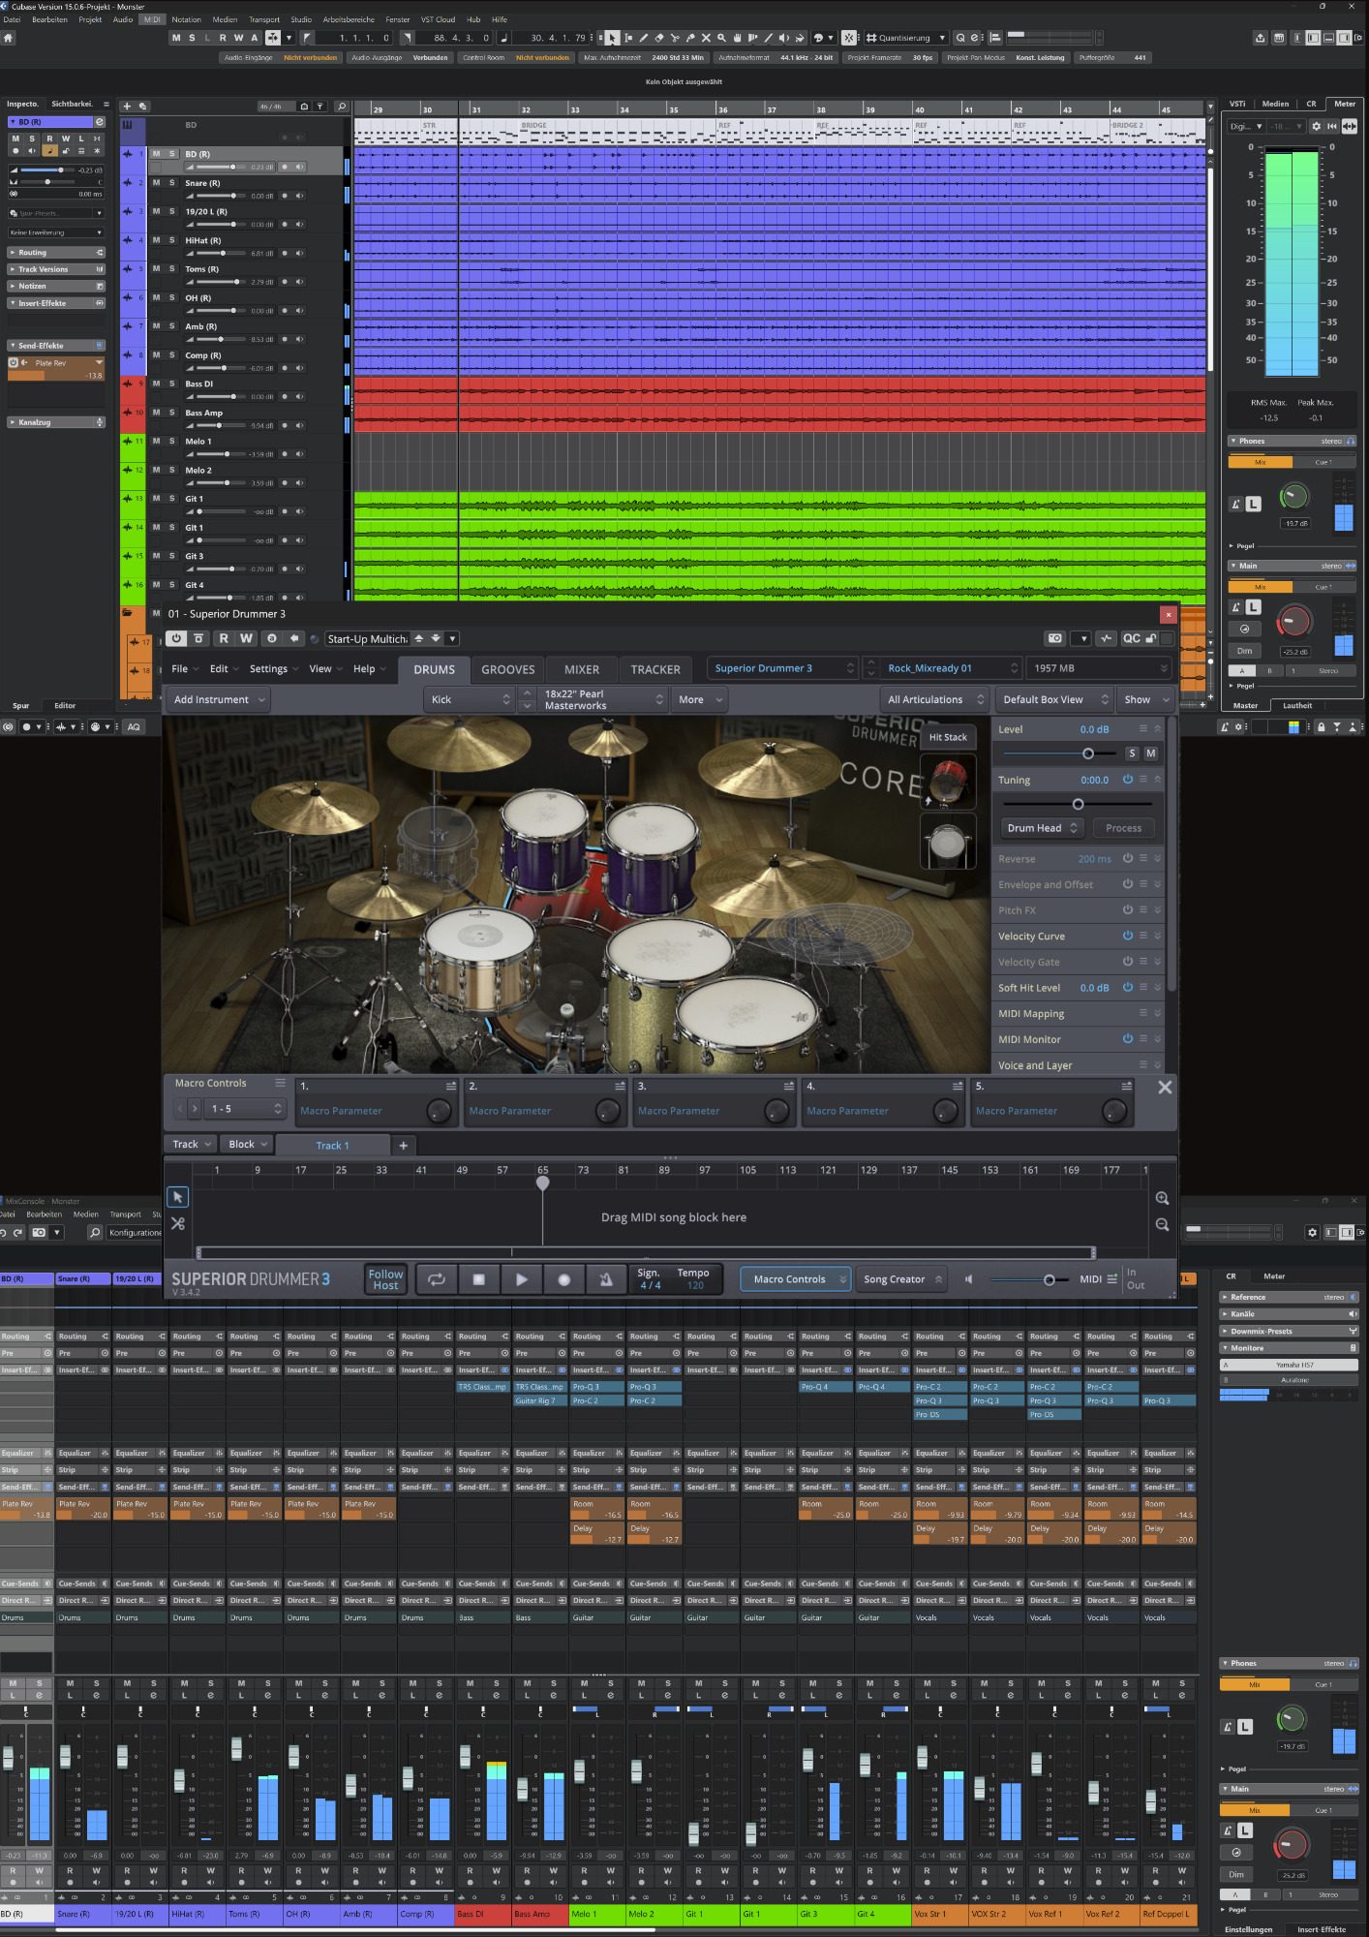Screen dimensions: 1369x1937
Task: Mute the Snare (R) track
Action: pos(156,182)
